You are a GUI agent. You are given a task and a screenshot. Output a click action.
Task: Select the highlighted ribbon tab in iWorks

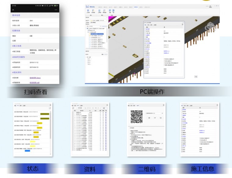(x=136, y=6)
